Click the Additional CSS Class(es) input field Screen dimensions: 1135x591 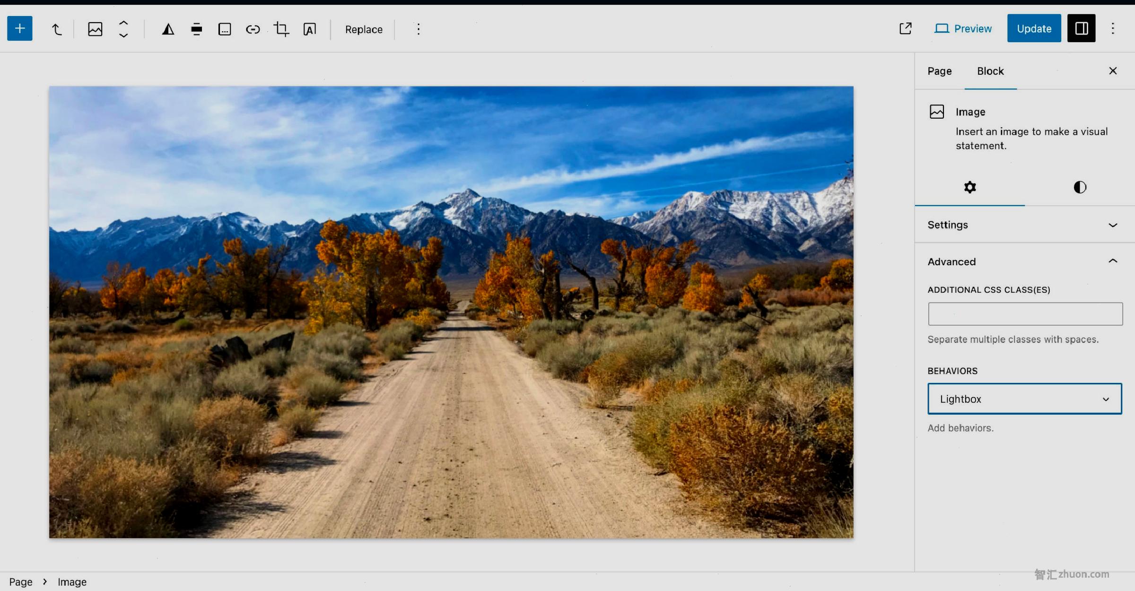click(x=1025, y=313)
